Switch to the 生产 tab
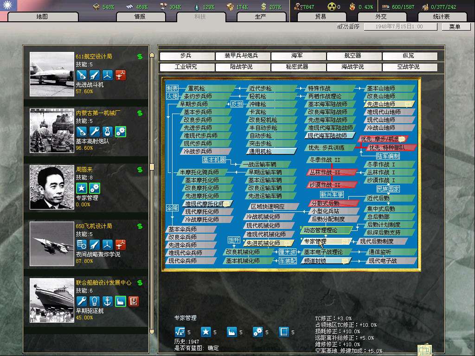 (x=261, y=17)
